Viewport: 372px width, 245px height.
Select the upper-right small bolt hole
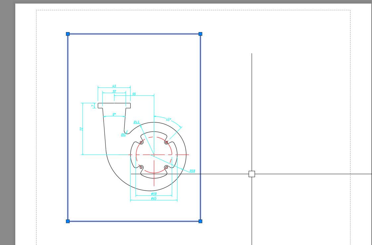point(166,142)
